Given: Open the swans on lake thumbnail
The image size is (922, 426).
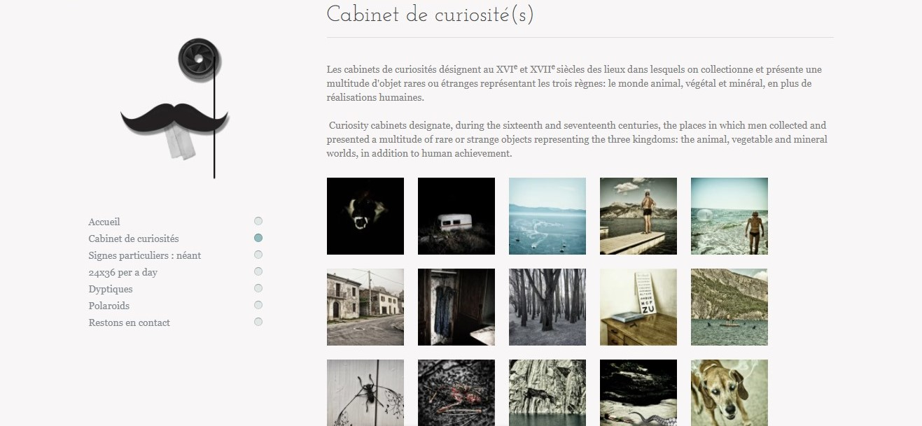Looking at the screenshot, I should coord(547,215).
